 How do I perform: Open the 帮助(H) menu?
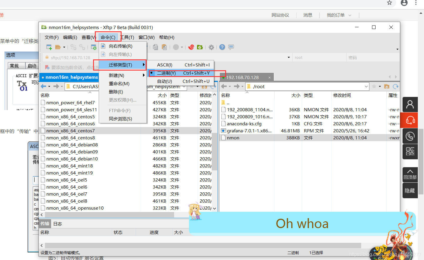tap(167, 37)
